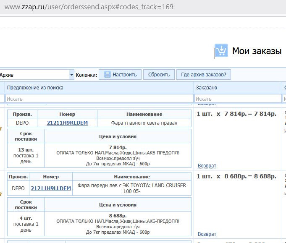Click text Фара главного света правая

tap(144, 123)
